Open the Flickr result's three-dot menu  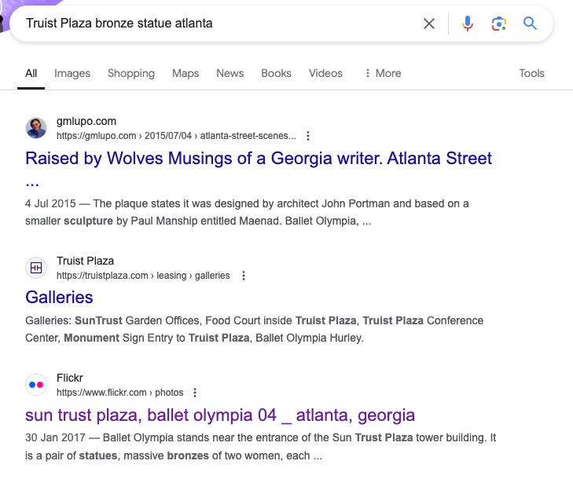pos(195,393)
